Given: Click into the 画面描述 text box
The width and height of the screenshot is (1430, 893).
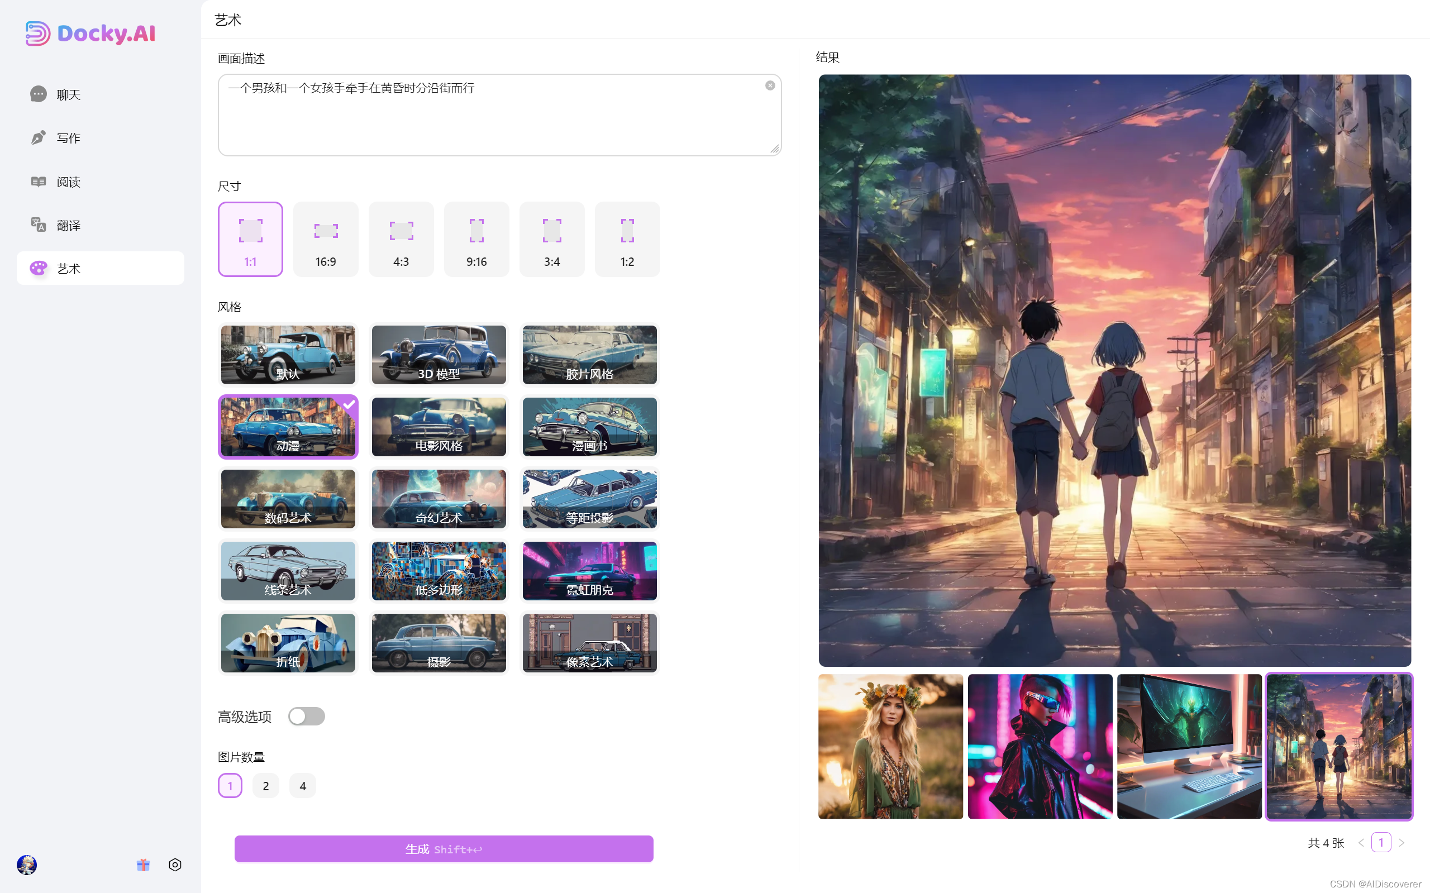Looking at the screenshot, I should coord(490,118).
